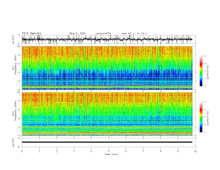
Task: Click the "7" tick on the time axis
Action: 143,151
